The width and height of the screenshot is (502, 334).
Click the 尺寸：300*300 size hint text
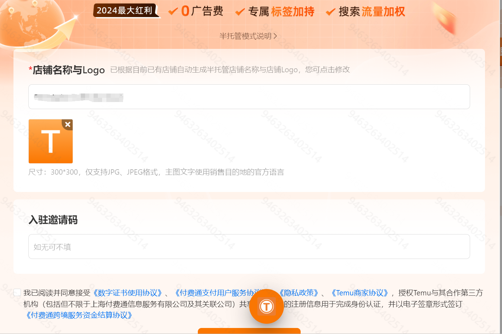coord(156,172)
